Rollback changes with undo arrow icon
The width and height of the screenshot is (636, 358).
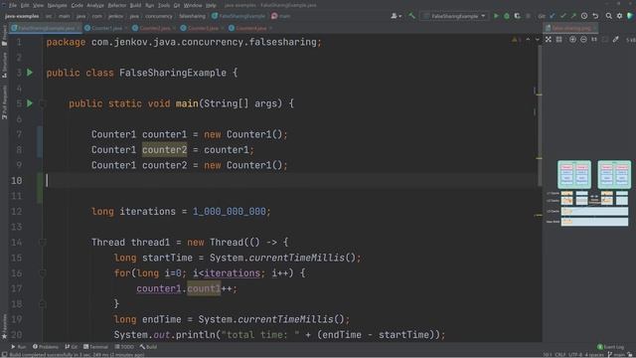coord(595,16)
